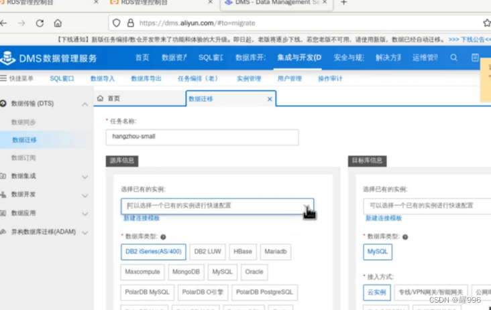Open target 选择已有的实例 dropdown
Image resolution: width=491 pixels, height=310 pixels.
427,206
